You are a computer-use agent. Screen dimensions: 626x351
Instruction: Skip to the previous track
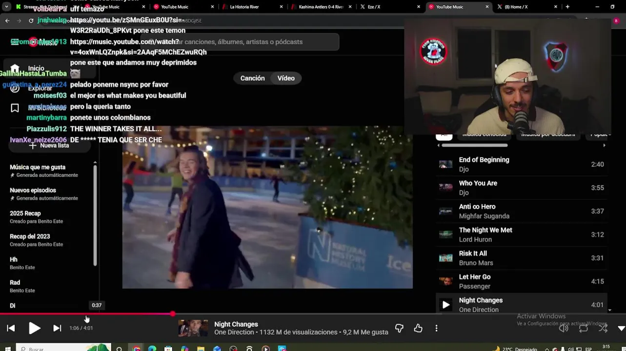point(11,328)
